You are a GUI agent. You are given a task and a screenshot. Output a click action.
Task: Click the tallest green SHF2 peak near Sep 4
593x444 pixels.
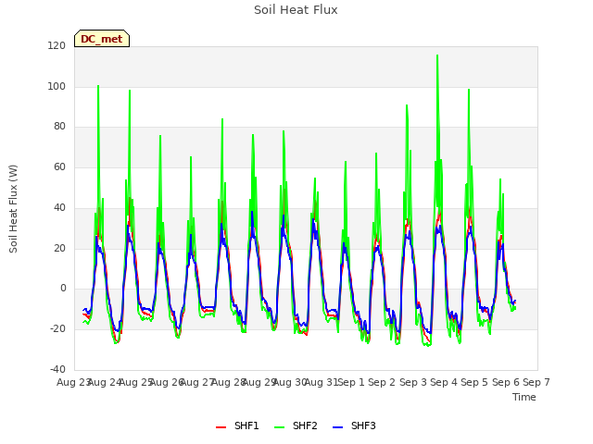tap(437, 55)
